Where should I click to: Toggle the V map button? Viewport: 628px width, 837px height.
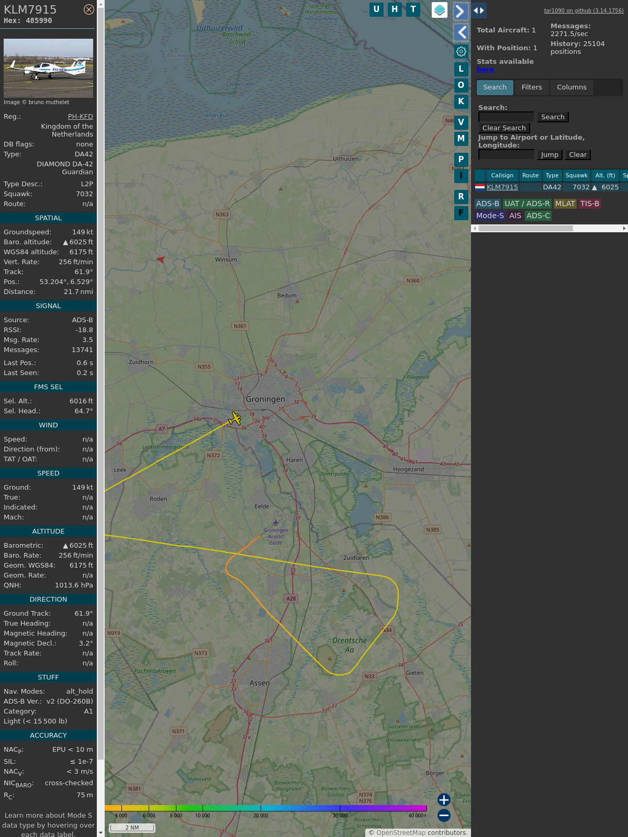(461, 122)
